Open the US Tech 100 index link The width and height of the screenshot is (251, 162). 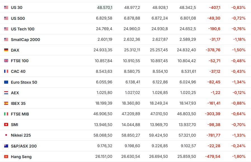pyautogui.click(x=23, y=29)
